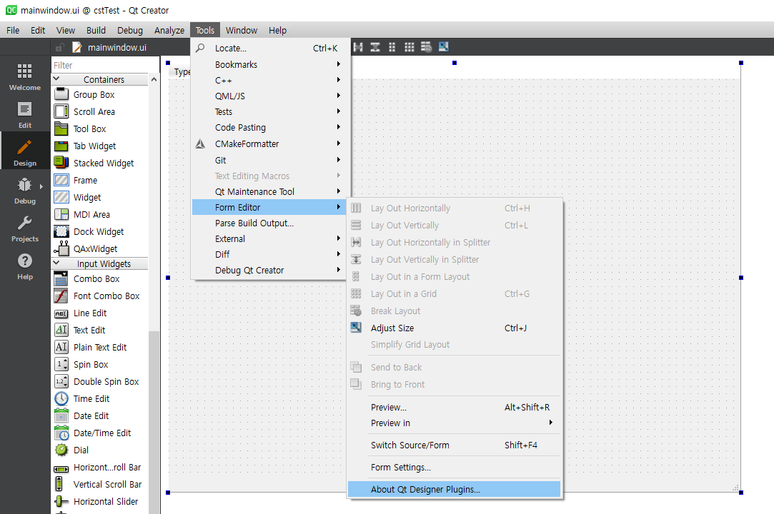Screen dimensions: 774x514
Task: Open the Design mode pencil icon
Action: (25, 148)
